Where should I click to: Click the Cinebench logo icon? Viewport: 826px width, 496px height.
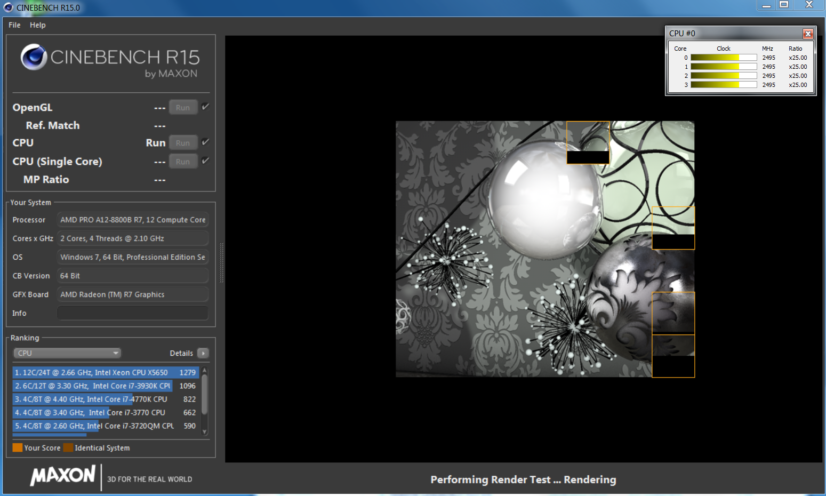pos(34,57)
